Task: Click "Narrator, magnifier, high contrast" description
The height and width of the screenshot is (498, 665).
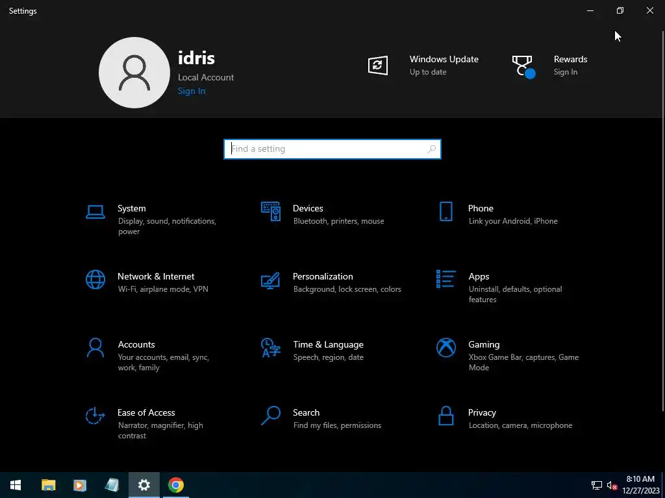Action: pos(160,431)
